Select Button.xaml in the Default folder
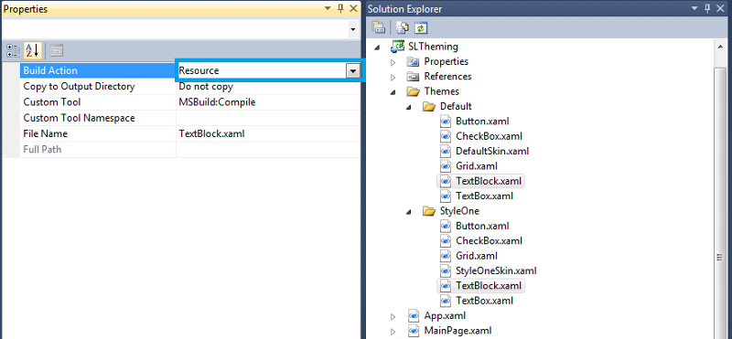 pos(482,122)
